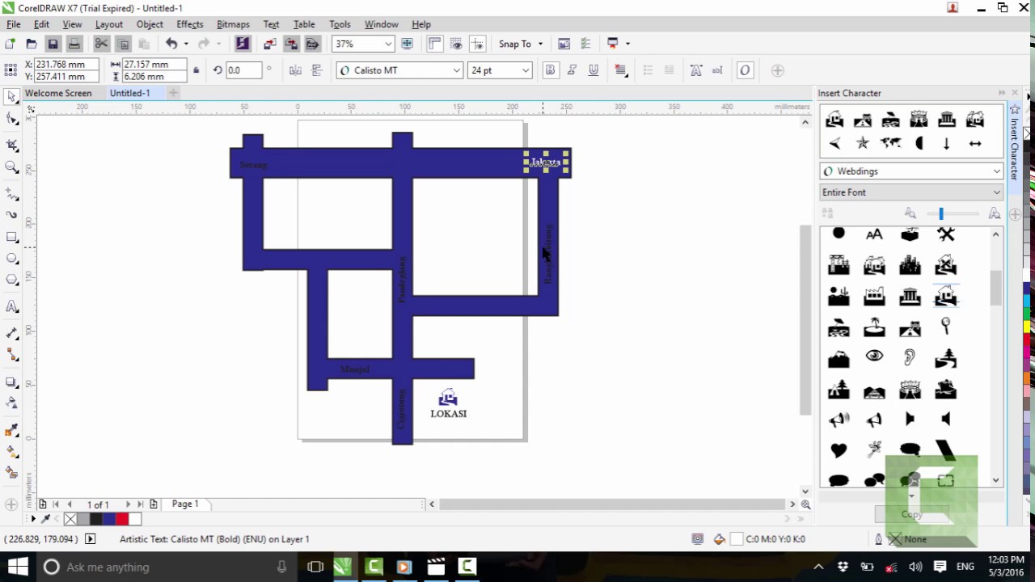Switch to the Welcome Screen tab
Screen dimensions: 1035x582
[58, 93]
